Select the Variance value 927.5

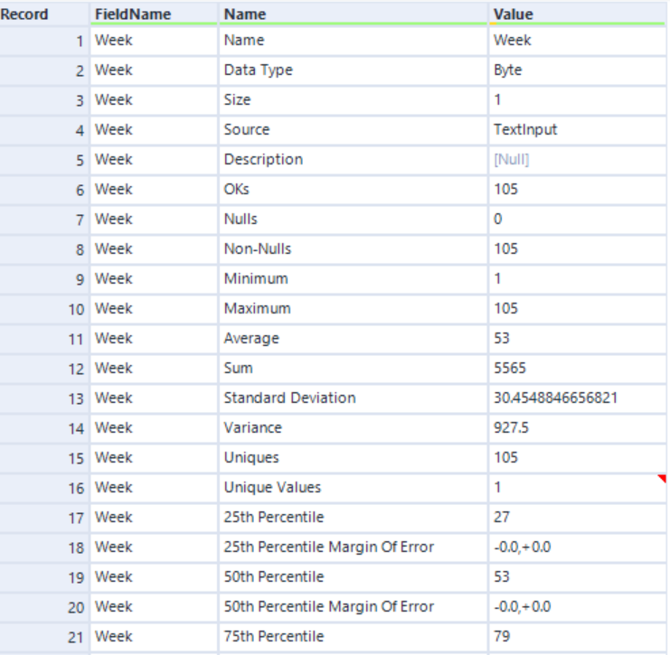click(511, 427)
